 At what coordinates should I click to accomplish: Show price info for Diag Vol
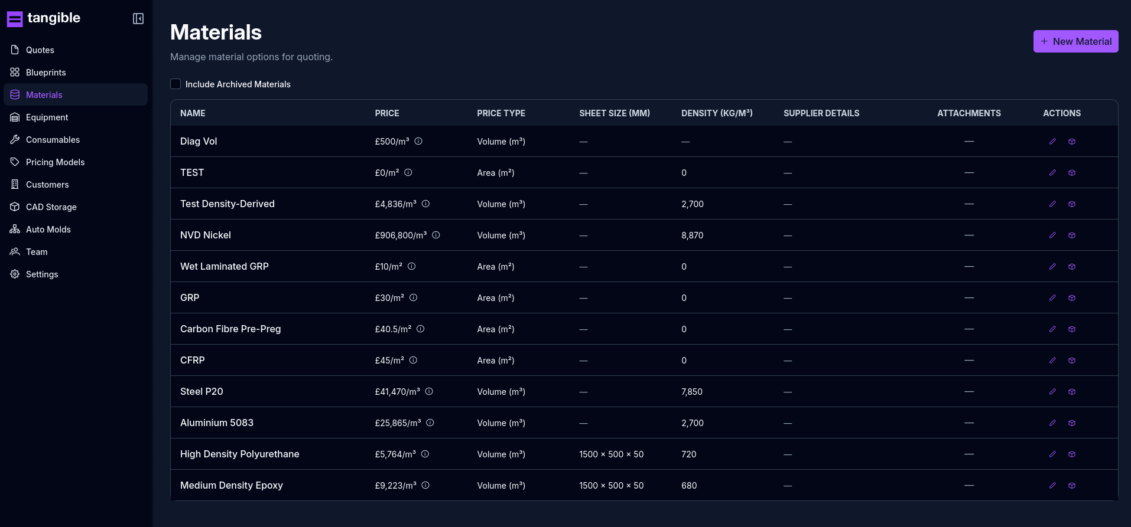coord(418,141)
